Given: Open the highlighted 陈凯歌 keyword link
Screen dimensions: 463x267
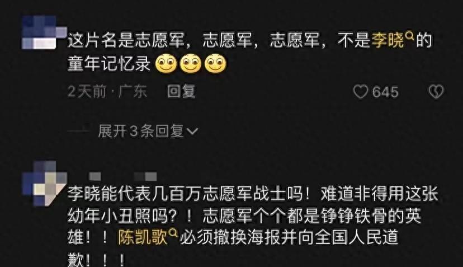Looking at the screenshot, I should [x=143, y=237].
